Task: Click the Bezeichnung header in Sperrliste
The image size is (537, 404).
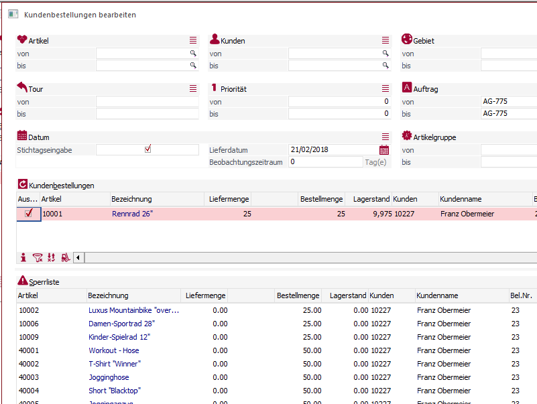Action: [x=108, y=295]
